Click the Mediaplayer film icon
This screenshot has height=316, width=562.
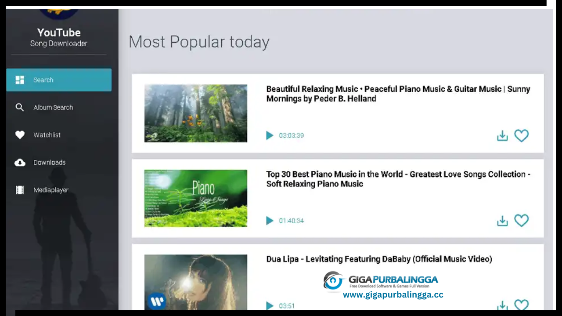pyautogui.click(x=20, y=190)
